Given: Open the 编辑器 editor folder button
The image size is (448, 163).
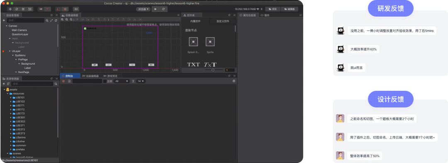Looking at the screenshot, I should [x=290, y=9].
